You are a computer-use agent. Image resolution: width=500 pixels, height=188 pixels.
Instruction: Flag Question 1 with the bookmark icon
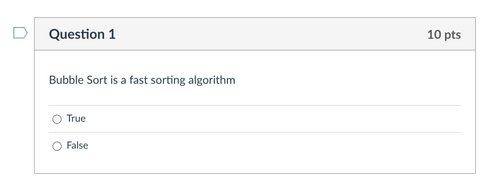(x=20, y=33)
